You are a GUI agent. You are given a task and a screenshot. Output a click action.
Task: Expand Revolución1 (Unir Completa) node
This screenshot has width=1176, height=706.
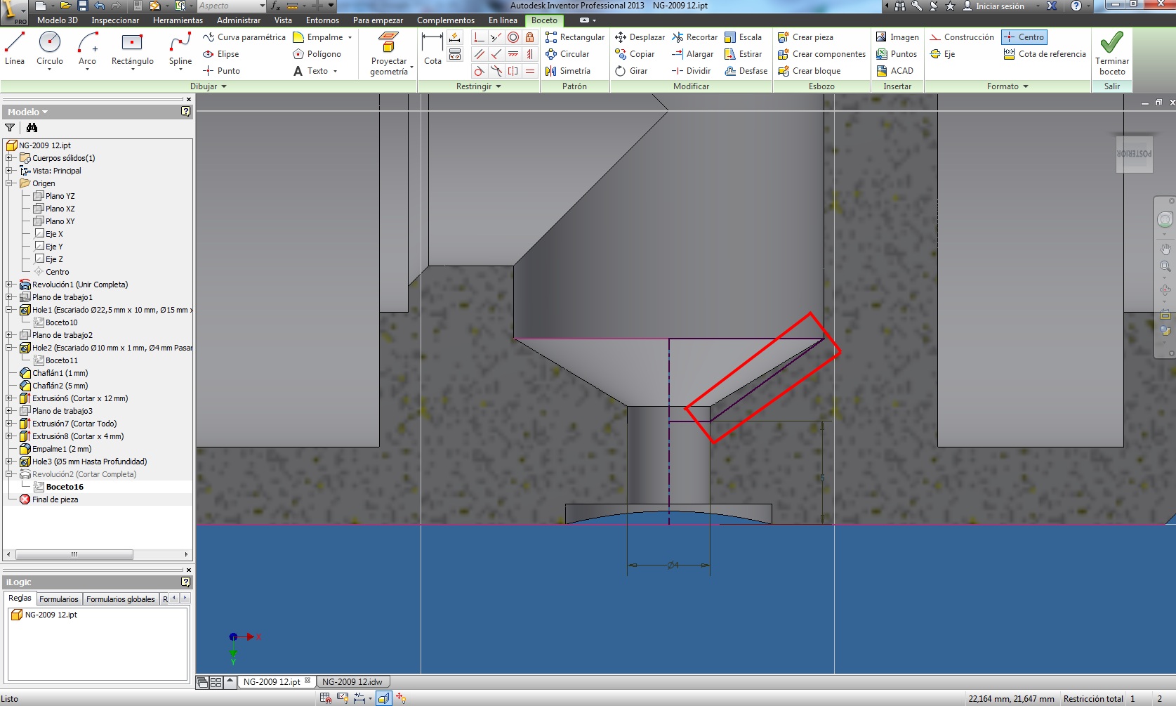click(x=9, y=285)
